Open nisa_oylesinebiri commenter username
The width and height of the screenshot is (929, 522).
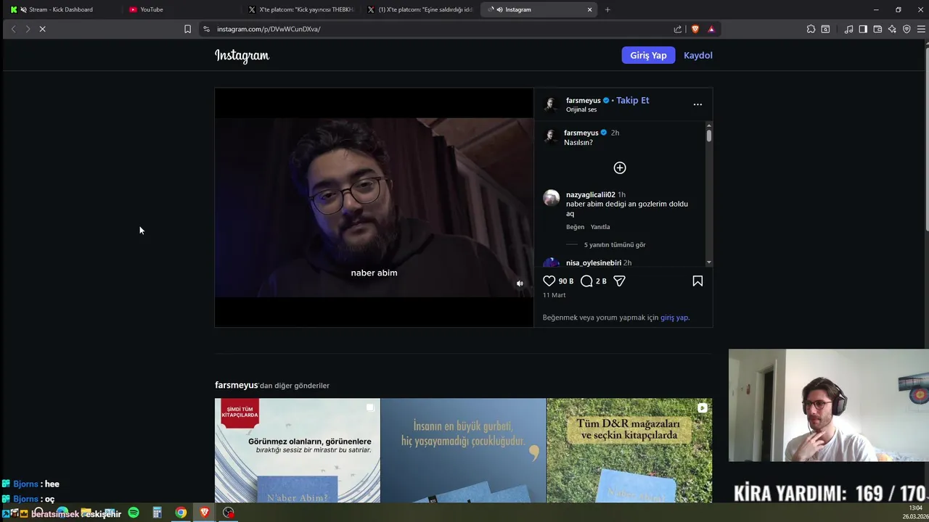click(594, 262)
